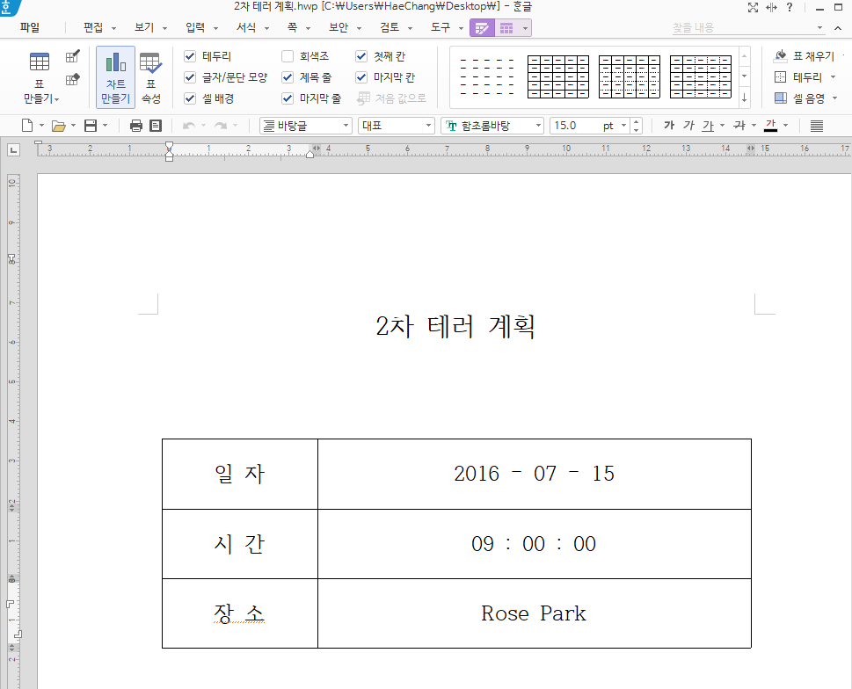The width and height of the screenshot is (852, 689).
Task: Open 표 속성 table properties
Action: coord(150,77)
